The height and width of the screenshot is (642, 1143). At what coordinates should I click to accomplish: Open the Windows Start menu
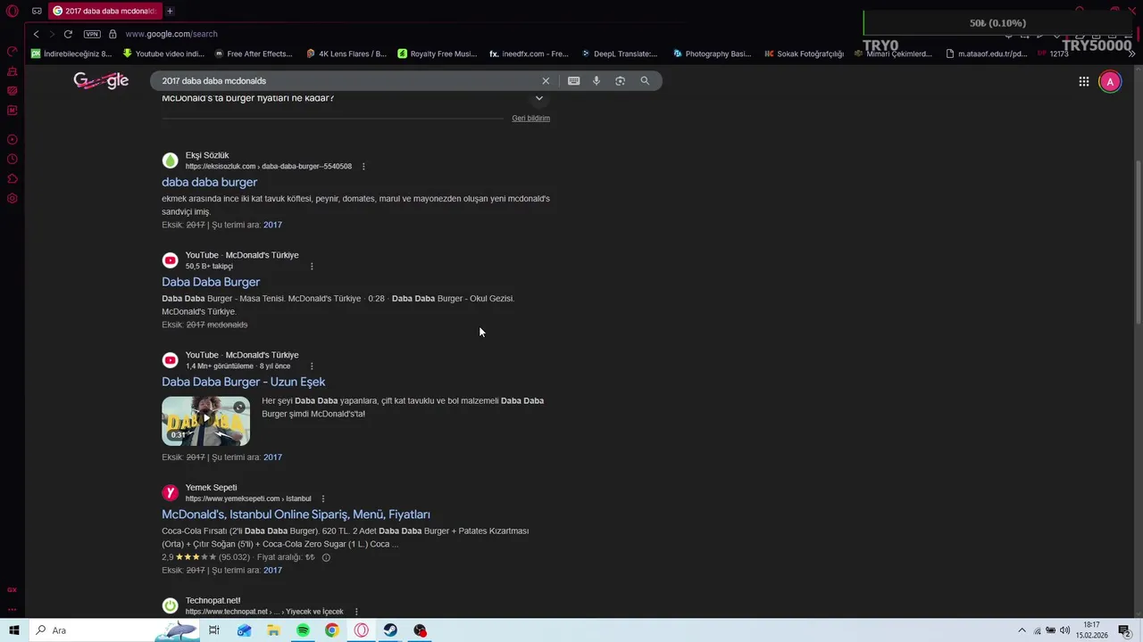(x=13, y=630)
